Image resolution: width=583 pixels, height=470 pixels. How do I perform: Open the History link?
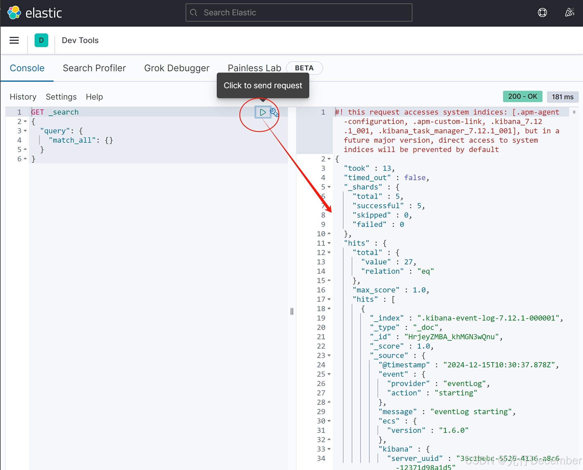click(23, 97)
